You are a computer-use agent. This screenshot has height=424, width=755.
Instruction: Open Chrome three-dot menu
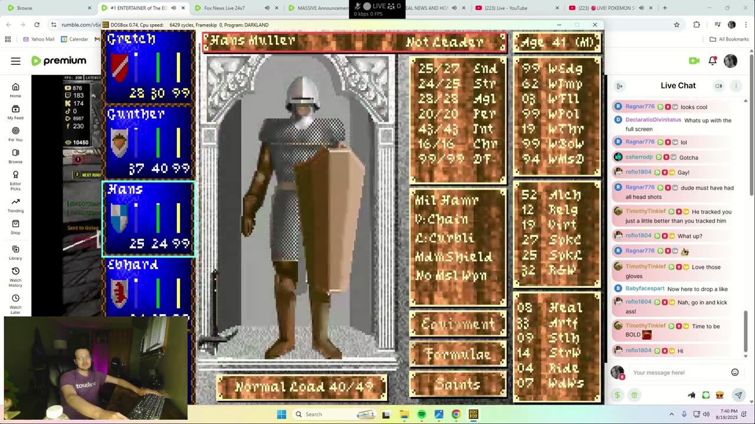[745, 25]
